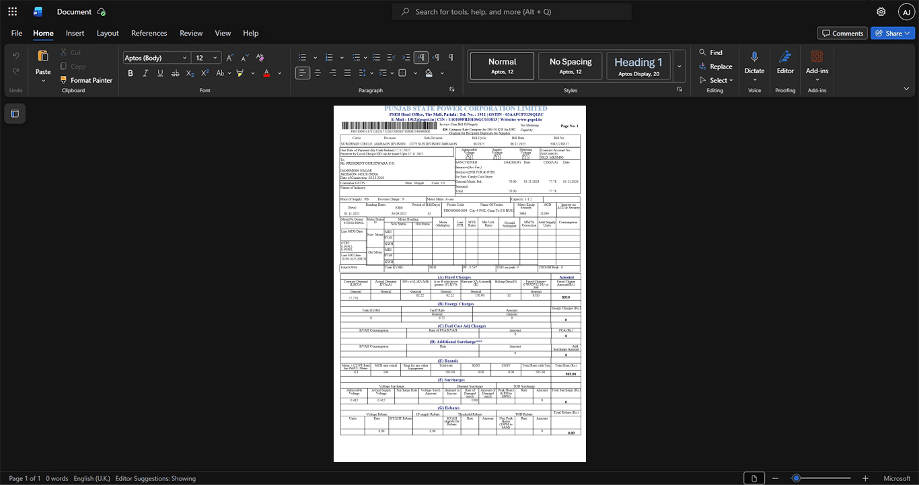Click the Comments button
This screenshot has height=485, width=919.
coord(842,33)
